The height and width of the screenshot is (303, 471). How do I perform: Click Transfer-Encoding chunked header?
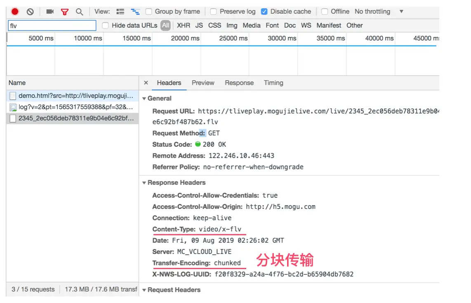tap(197, 263)
